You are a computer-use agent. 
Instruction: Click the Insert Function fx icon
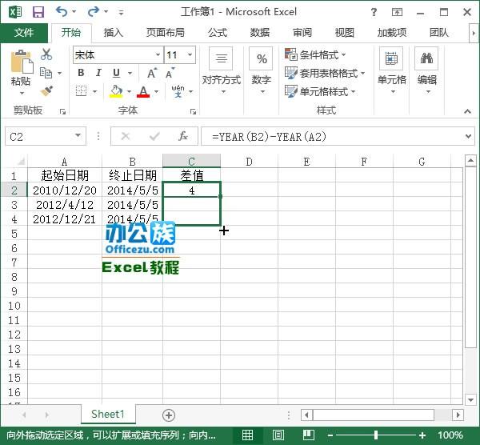(182, 136)
